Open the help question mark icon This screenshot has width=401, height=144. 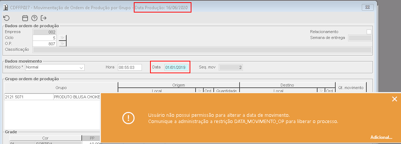tap(34, 18)
